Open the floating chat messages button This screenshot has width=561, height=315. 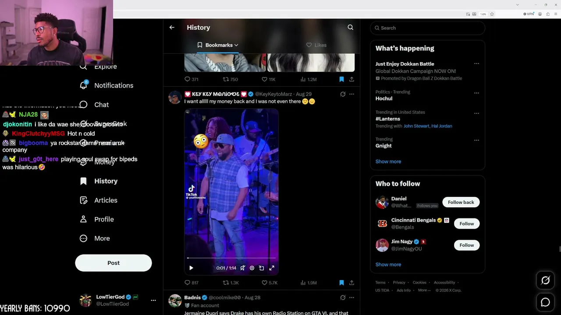545,302
